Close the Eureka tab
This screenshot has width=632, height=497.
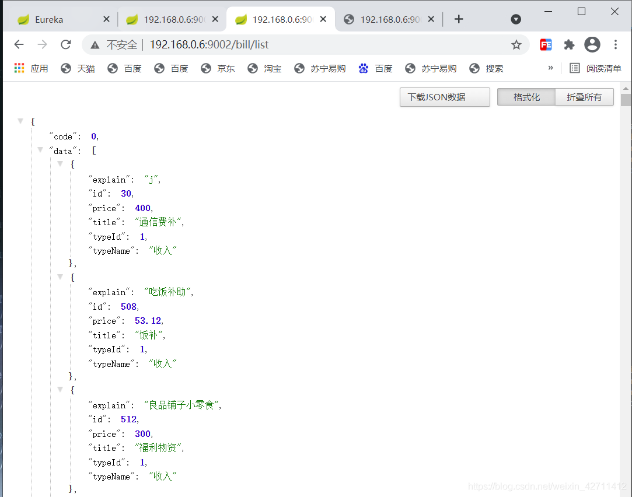pos(106,19)
